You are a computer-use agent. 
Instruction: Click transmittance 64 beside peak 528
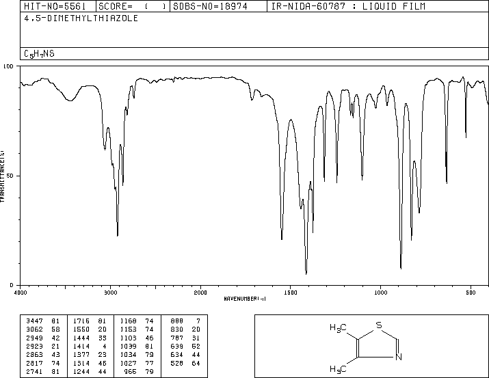coord(196,363)
